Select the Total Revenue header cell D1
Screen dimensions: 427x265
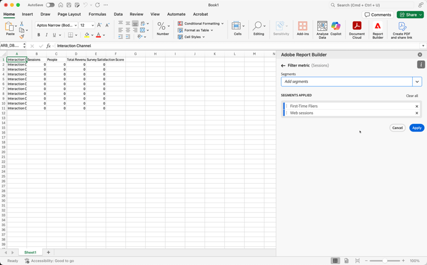point(76,60)
